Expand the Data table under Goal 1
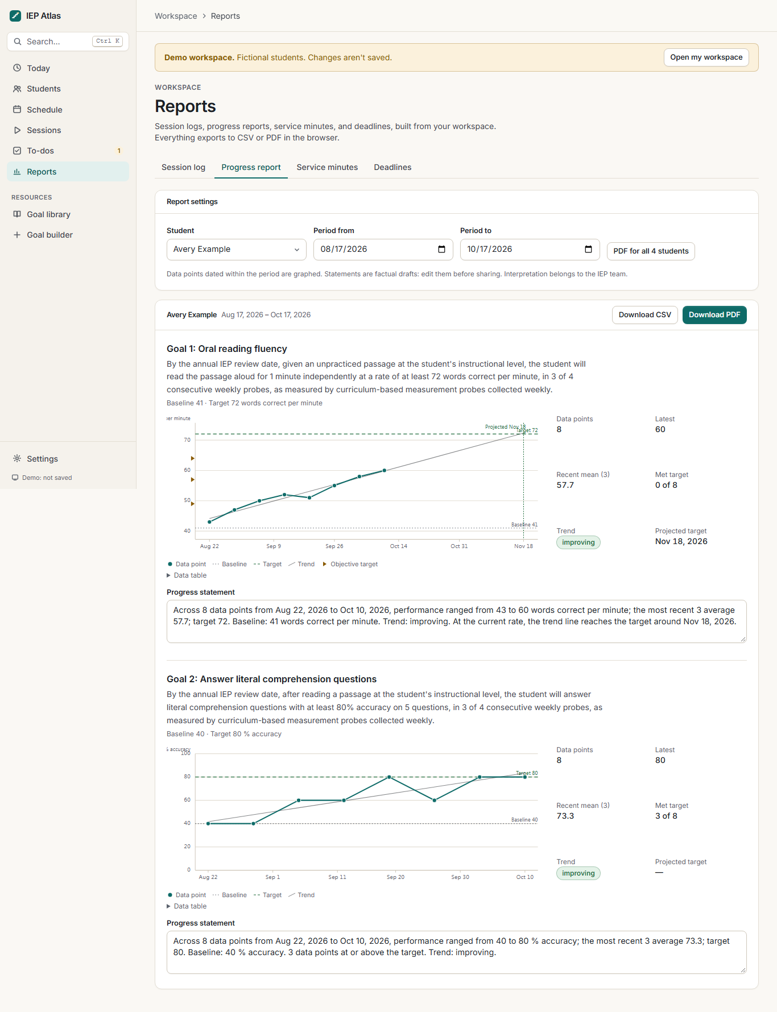This screenshot has height=1012, width=777. coord(187,575)
